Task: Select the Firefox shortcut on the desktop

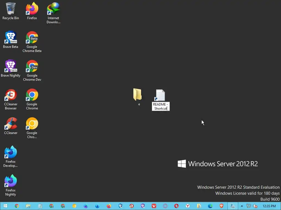Action: [x=32, y=11]
